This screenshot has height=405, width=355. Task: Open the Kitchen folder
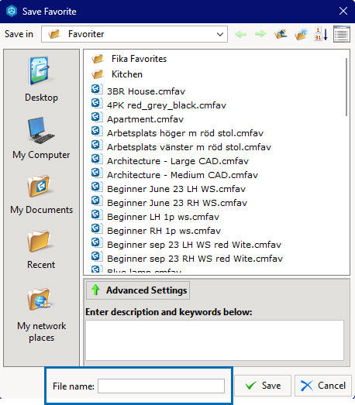click(x=117, y=74)
